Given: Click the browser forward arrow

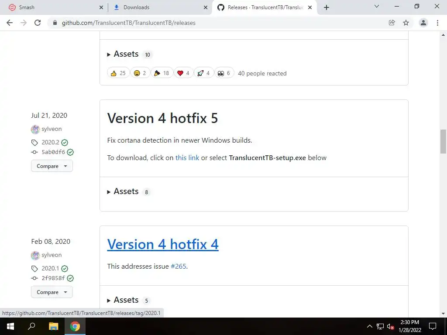Looking at the screenshot, I should 24,23.
